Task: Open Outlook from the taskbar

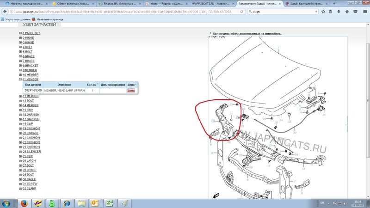Action: 95,203
